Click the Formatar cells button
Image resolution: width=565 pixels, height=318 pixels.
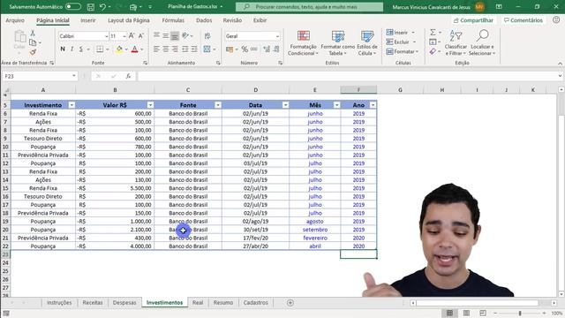pyautogui.click(x=403, y=52)
